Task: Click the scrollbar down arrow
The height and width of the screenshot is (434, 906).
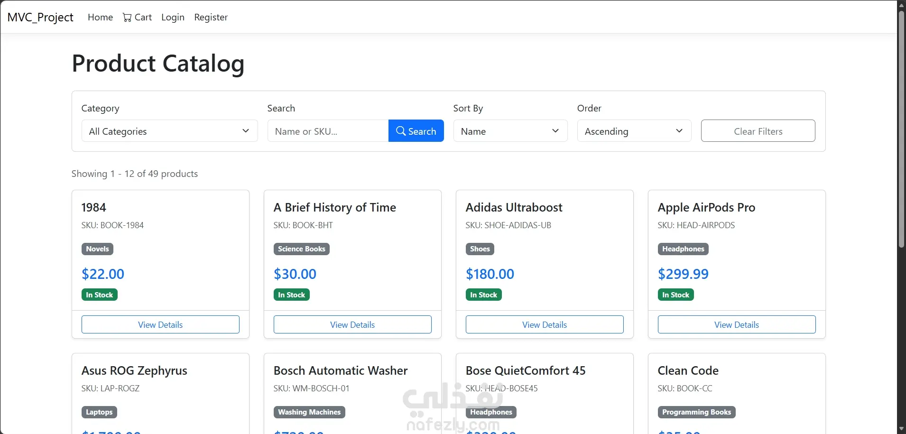Action: tap(901, 429)
